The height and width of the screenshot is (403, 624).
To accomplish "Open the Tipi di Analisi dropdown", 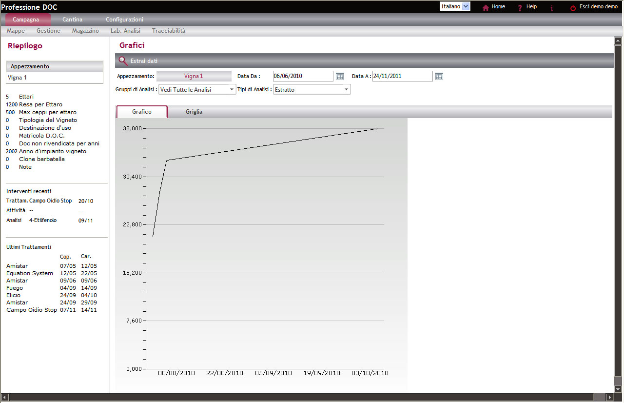I will 346,90.
